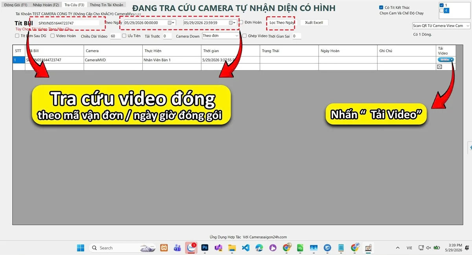Open the Đóng Gói (F1) tab

[16, 5]
